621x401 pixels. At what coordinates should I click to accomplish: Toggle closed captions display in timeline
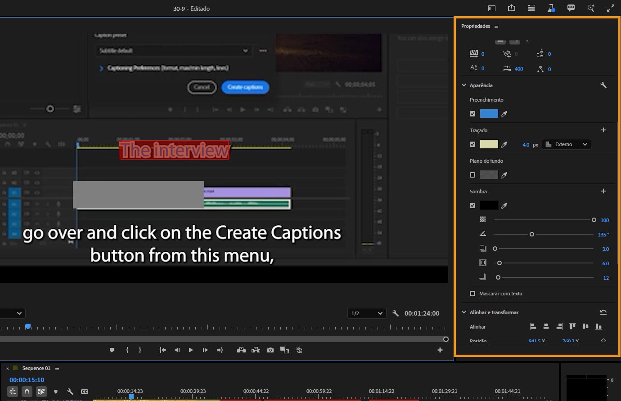(85, 392)
